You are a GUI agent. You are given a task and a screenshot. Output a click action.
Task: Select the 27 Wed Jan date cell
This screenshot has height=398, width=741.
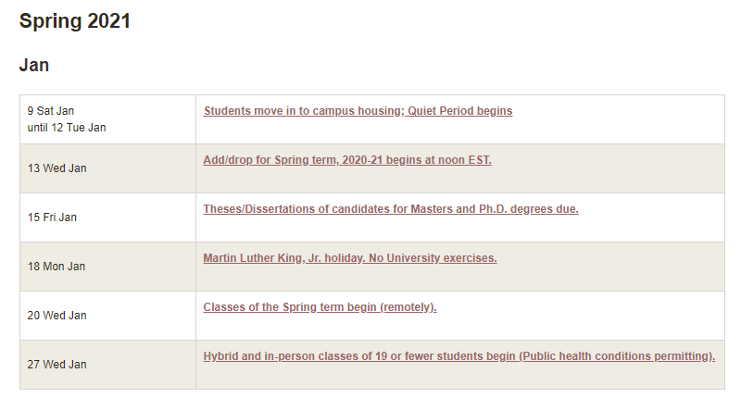coord(57,365)
